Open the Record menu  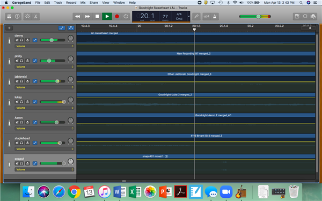[71, 3]
